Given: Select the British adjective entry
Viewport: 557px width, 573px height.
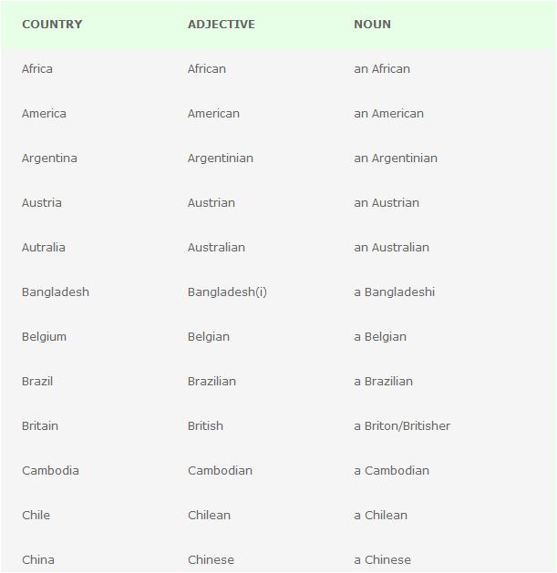Looking at the screenshot, I should click(205, 426).
